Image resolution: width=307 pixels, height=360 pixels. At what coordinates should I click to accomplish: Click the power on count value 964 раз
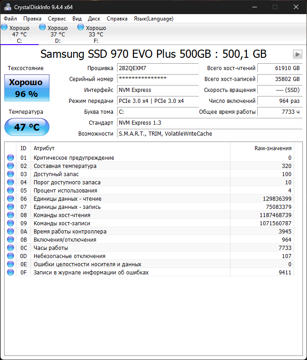point(280,101)
